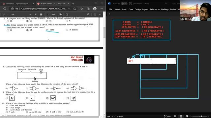Click the ABEL BRIGHT header in PDF

pyautogui.click(x=77, y=57)
